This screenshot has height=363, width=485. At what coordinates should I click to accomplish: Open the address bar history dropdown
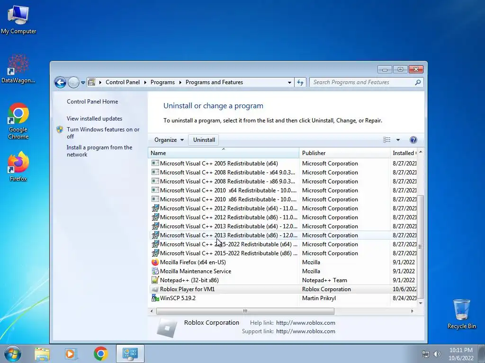point(289,82)
